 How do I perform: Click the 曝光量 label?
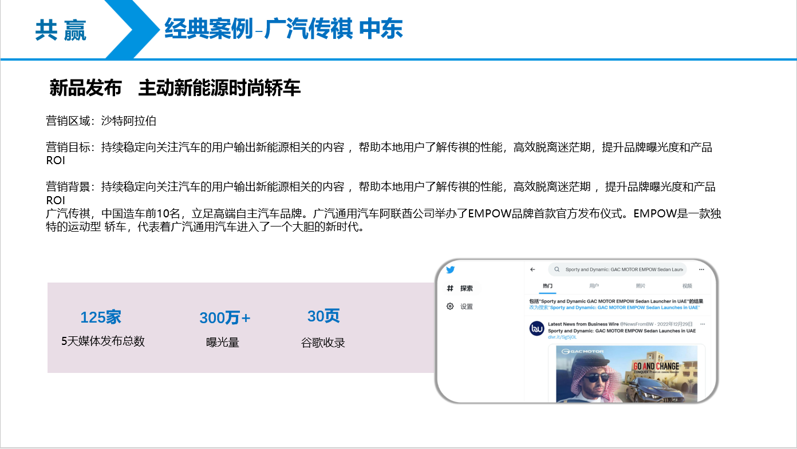[223, 343]
